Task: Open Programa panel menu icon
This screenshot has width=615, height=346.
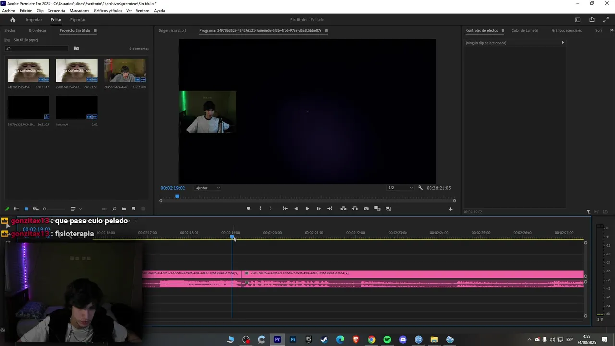Action: pos(326,31)
